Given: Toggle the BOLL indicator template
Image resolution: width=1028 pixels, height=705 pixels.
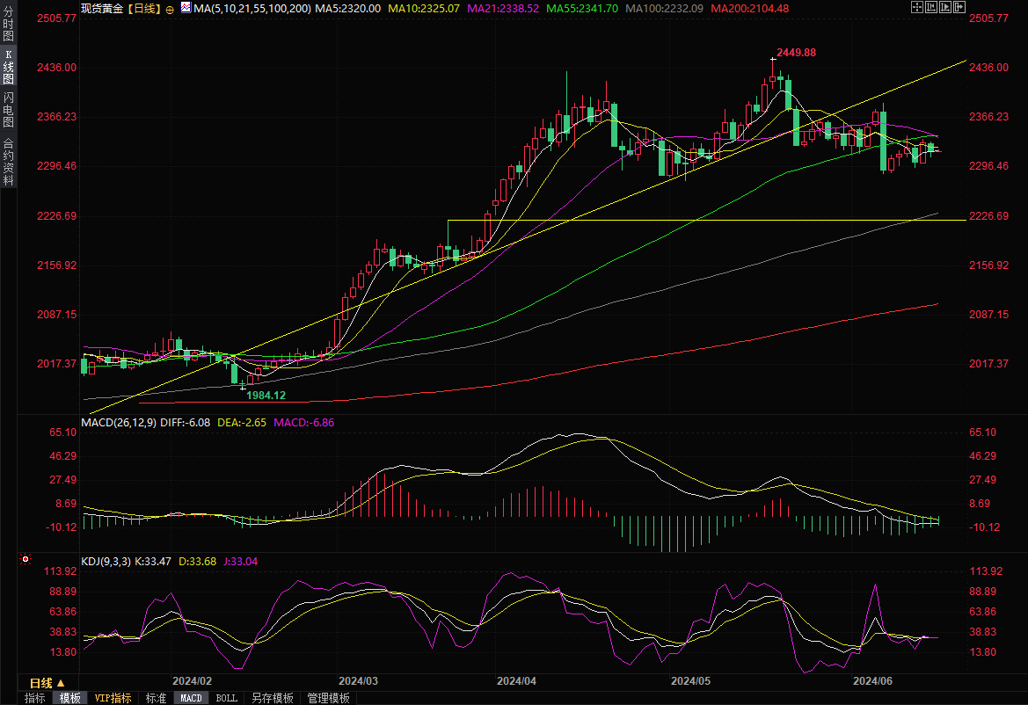Looking at the screenshot, I should click(x=226, y=698).
